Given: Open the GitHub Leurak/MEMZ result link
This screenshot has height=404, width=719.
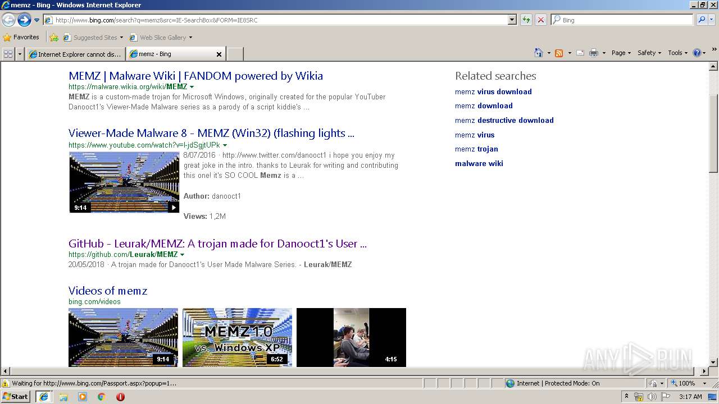Looking at the screenshot, I should point(217,244).
